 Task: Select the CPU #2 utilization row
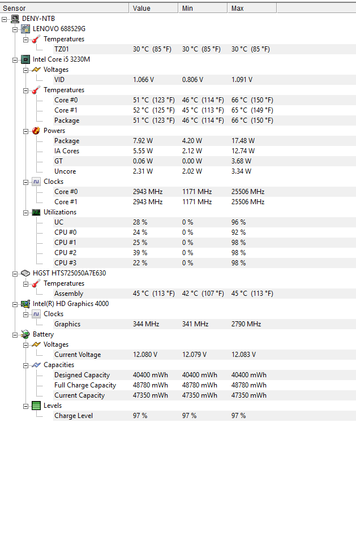204,253
